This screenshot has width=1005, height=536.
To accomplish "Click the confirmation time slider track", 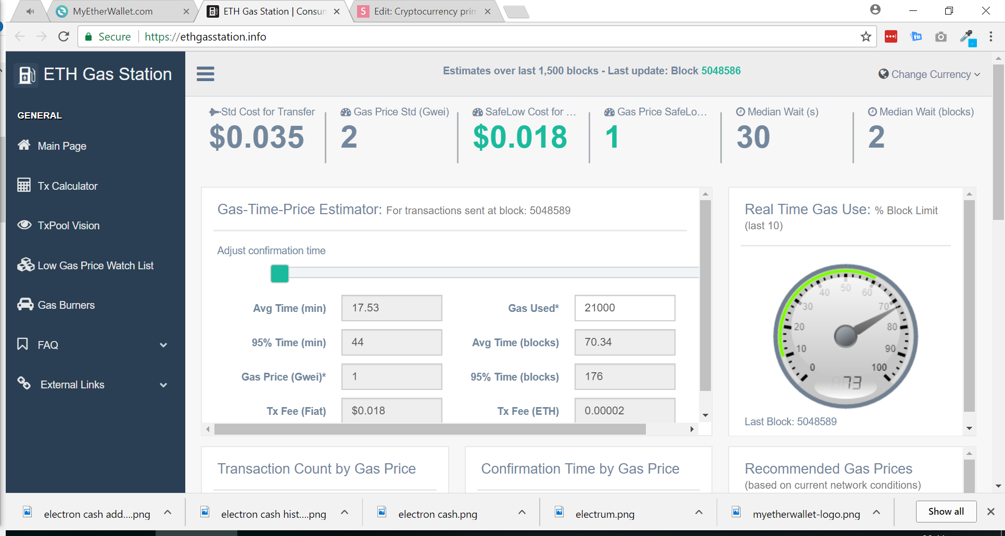I will 493,273.
